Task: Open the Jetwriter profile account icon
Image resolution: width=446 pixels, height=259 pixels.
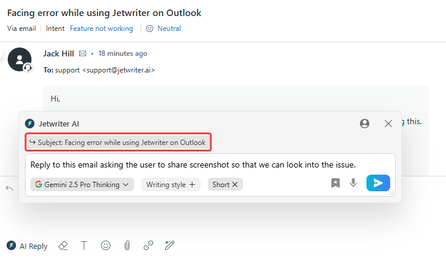Action: coord(365,124)
